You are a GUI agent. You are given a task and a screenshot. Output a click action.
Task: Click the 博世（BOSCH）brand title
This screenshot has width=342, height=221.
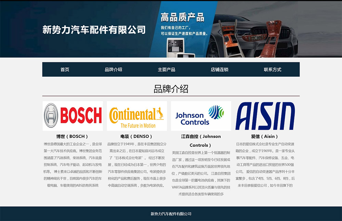[72, 136]
